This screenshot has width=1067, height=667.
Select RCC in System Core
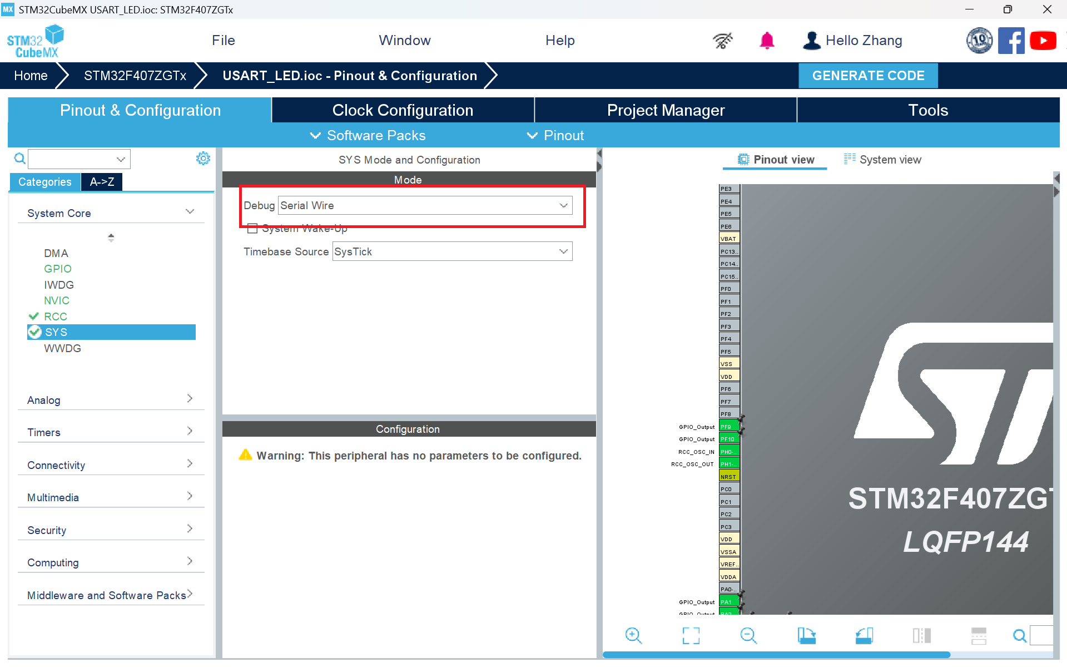56,317
